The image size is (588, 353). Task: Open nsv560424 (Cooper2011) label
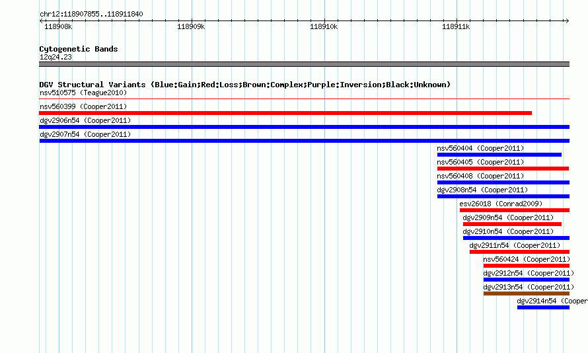pyautogui.click(x=527, y=259)
